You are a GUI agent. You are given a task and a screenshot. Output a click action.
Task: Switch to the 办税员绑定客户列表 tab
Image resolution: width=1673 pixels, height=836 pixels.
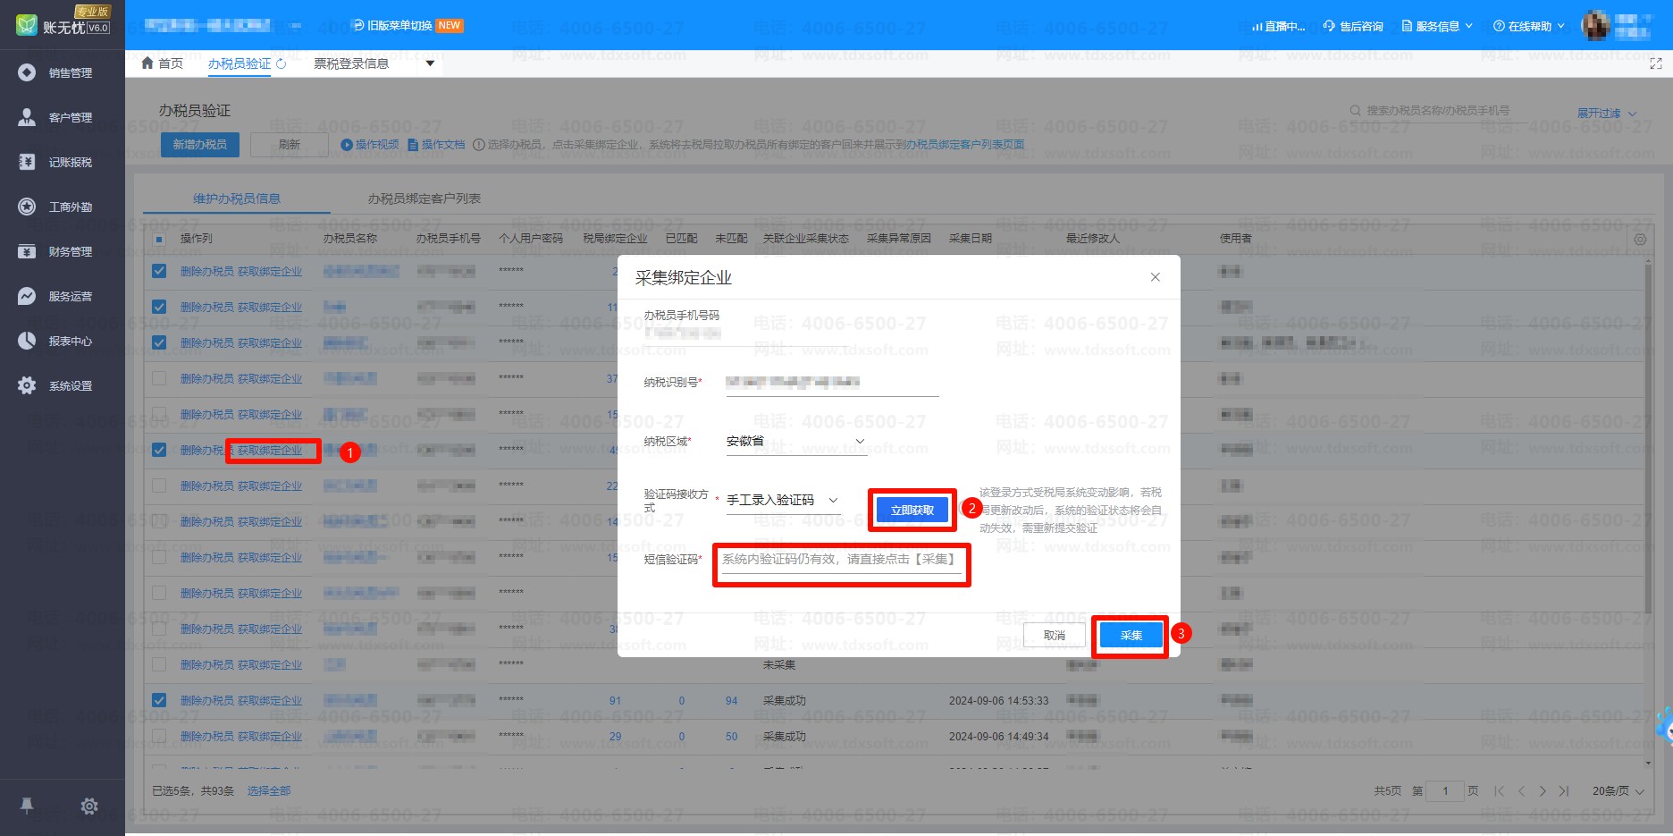click(424, 198)
